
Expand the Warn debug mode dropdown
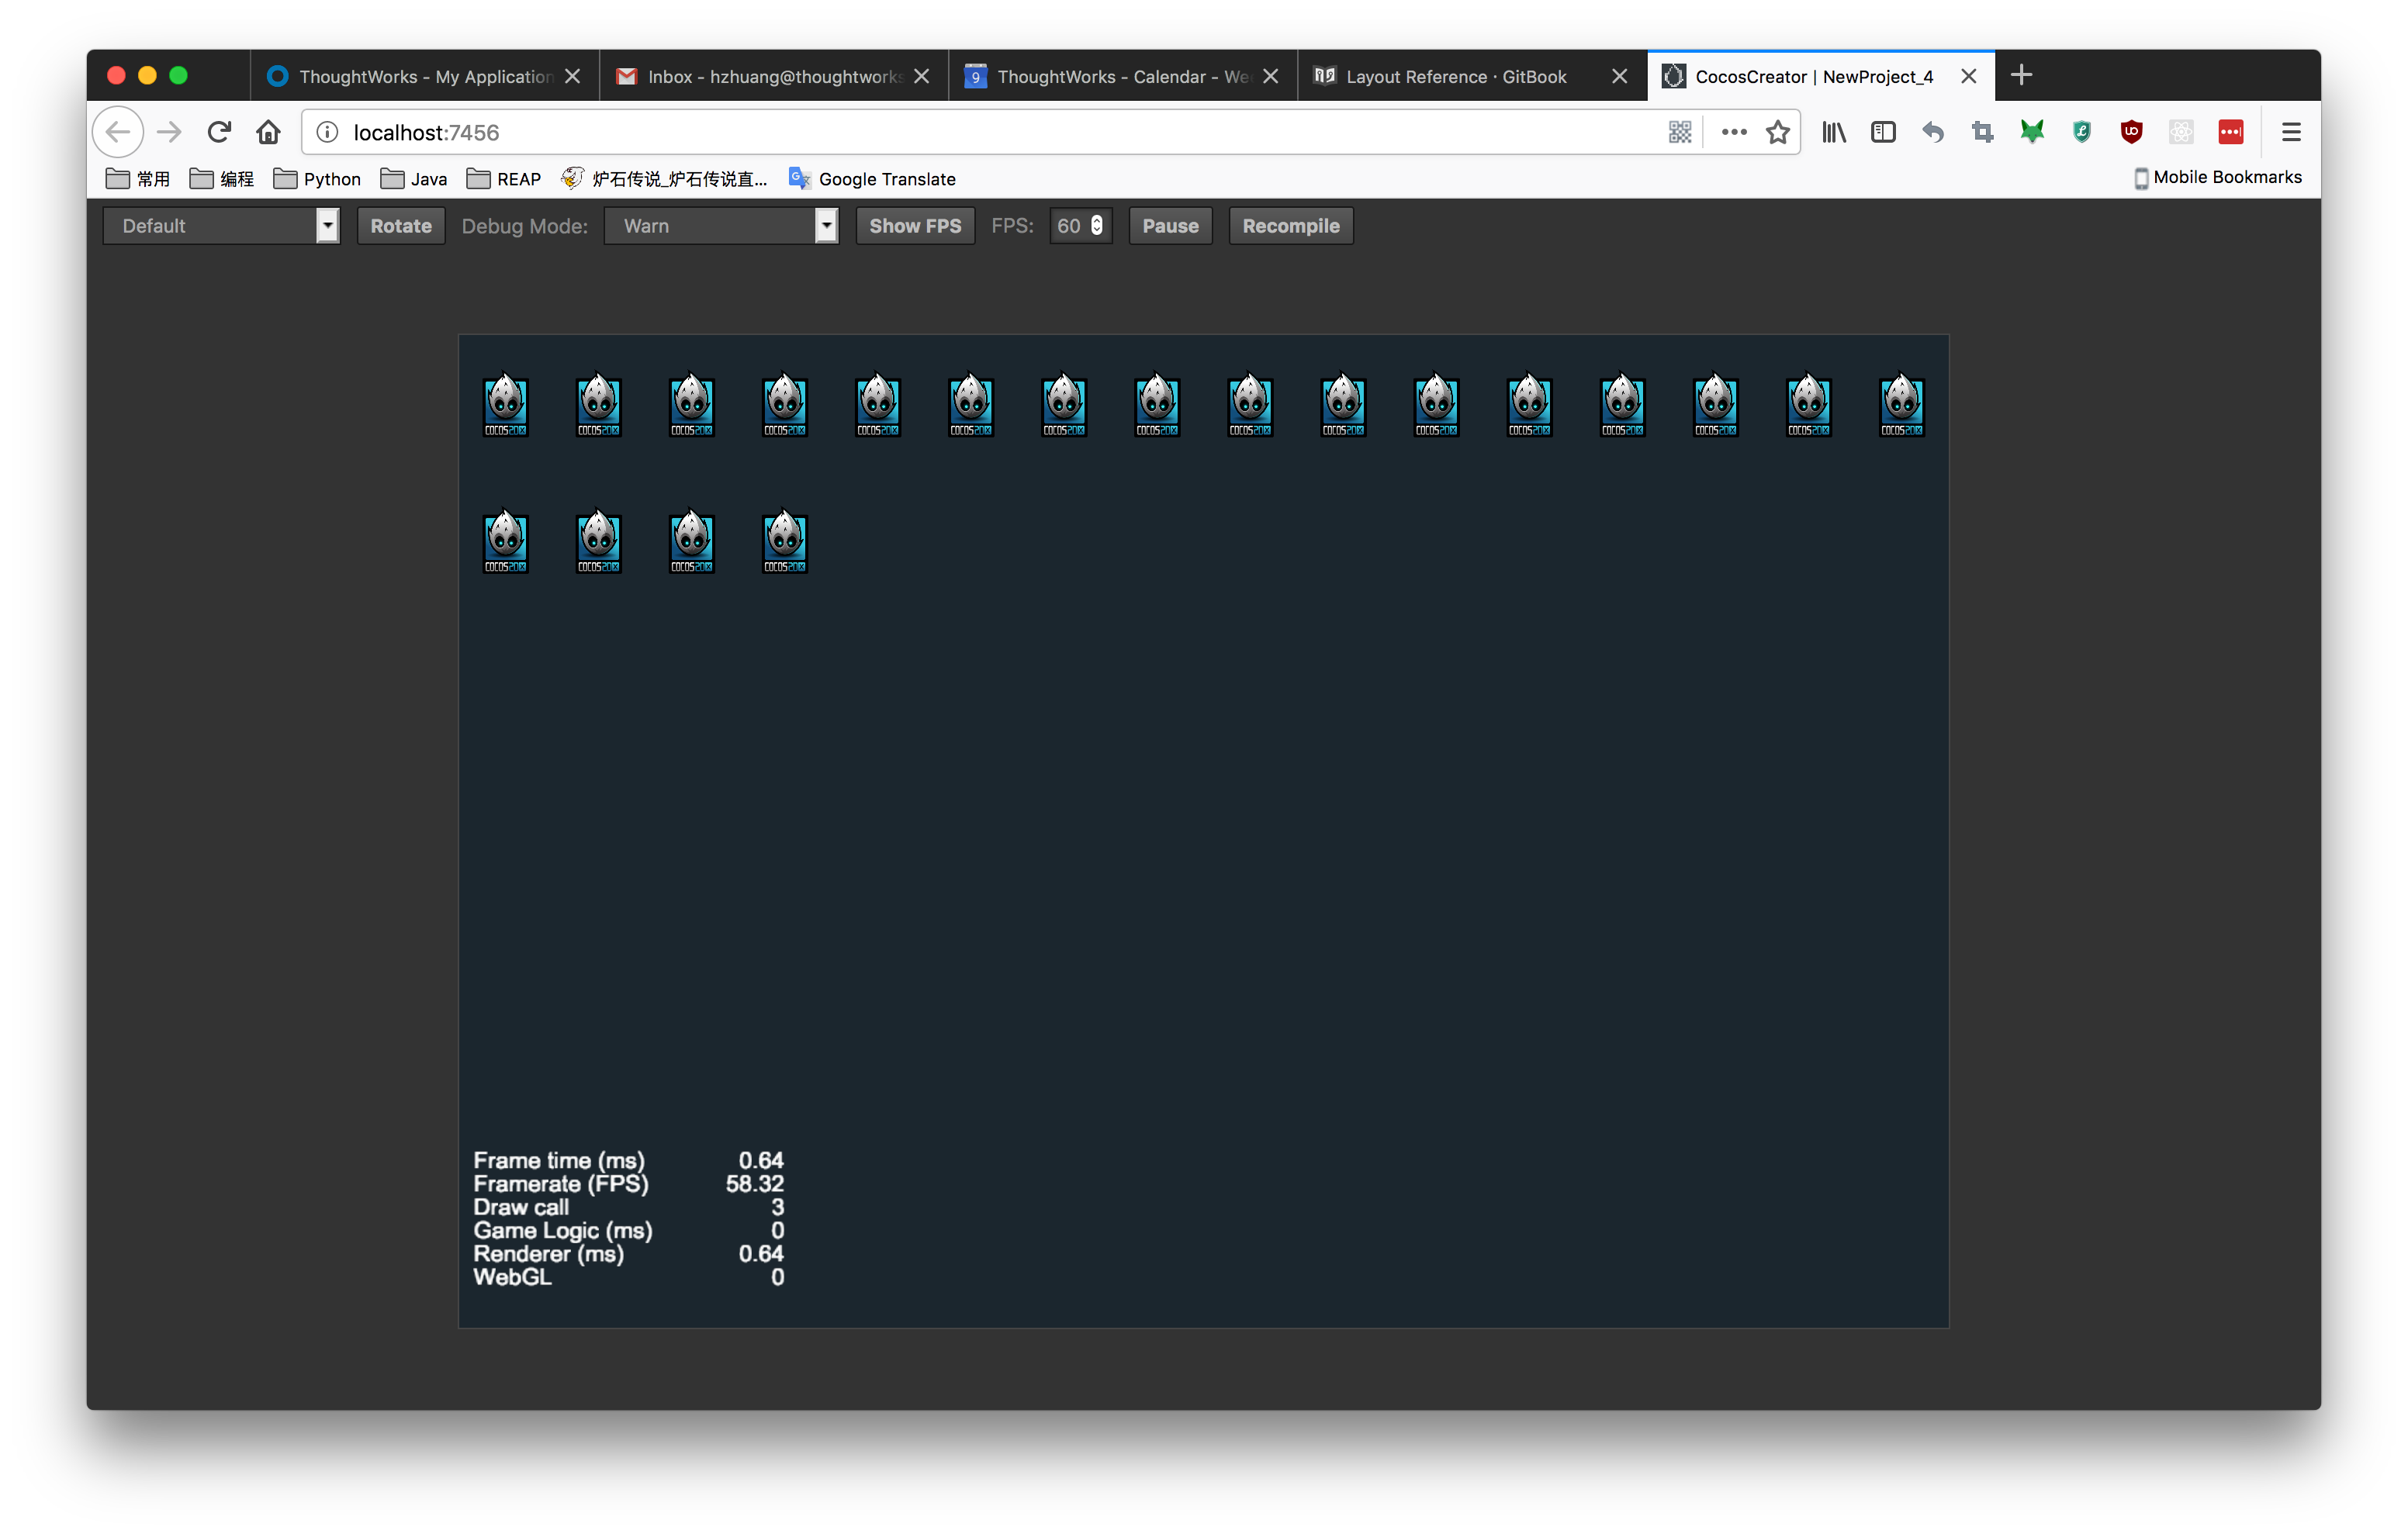[721, 226]
